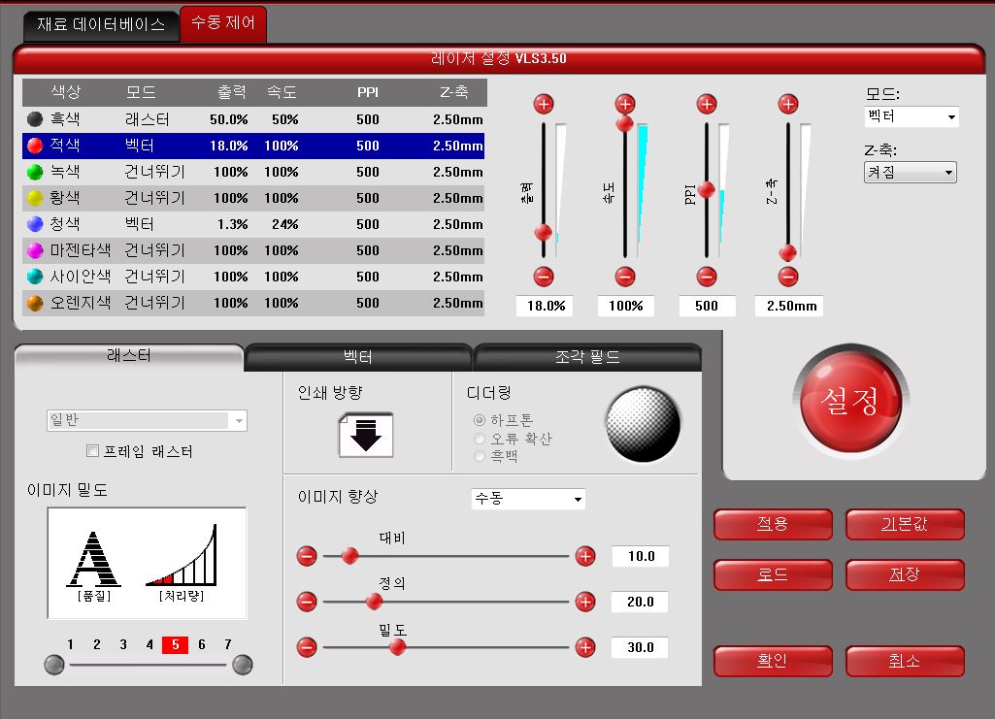Switch to the 재료 데이터베이스 tab
995x719 pixels.
click(101, 24)
